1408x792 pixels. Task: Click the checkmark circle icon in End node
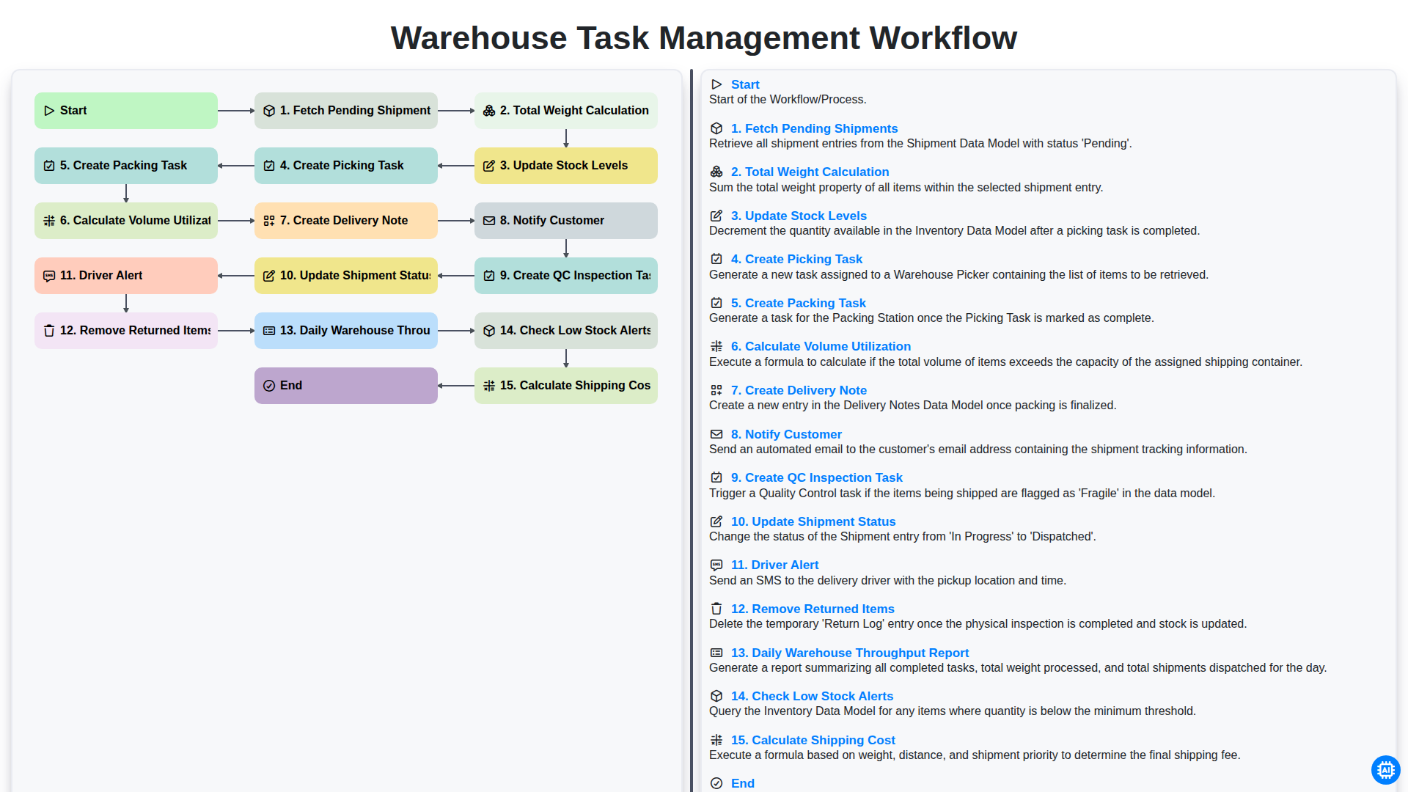pyautogui.click(x=269, y=386)
